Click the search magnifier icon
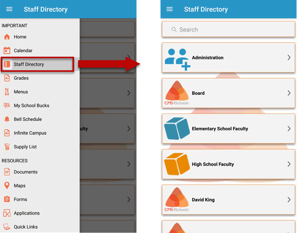 174,30
